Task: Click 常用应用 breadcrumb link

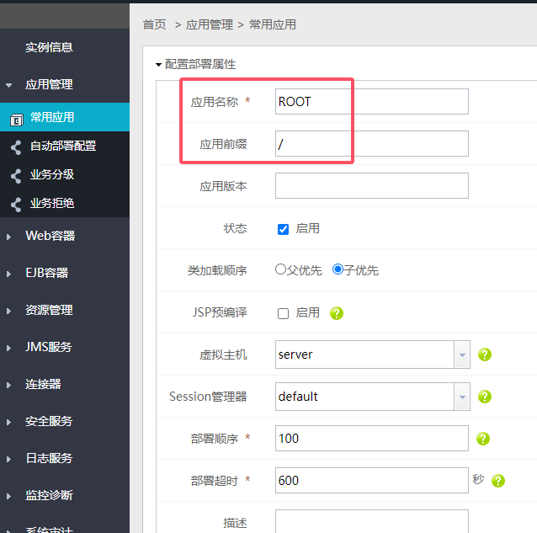Action: pos(273,24)
